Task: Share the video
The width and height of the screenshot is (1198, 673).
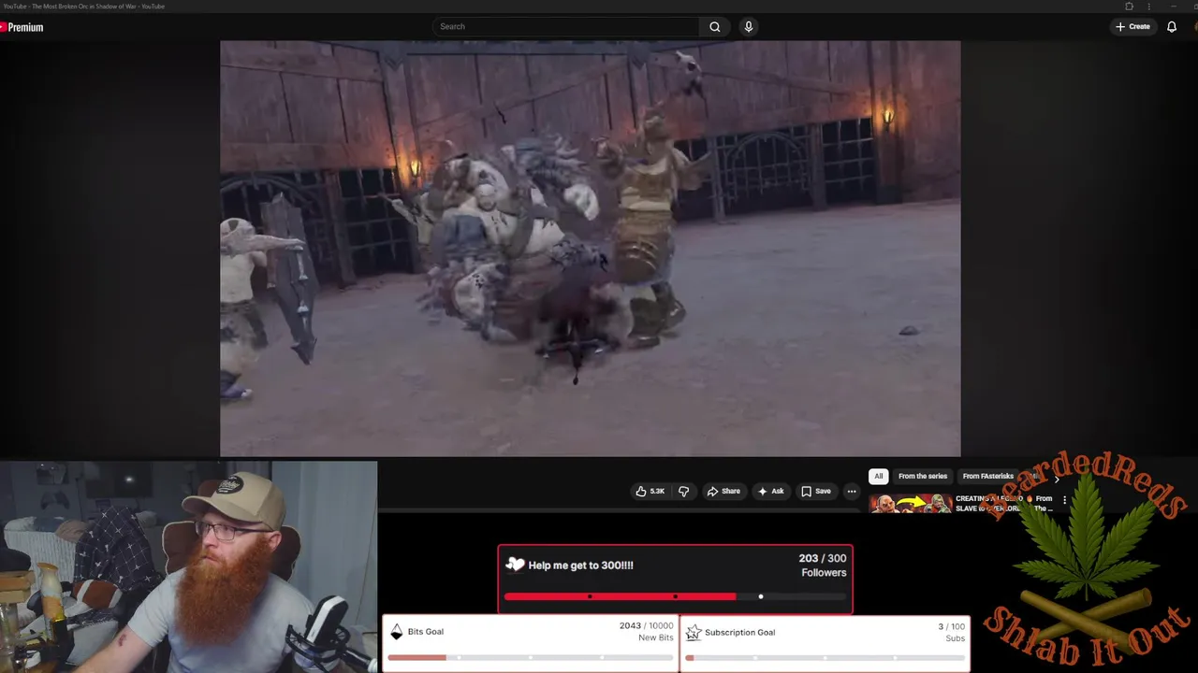Action: tap(723, 491)
